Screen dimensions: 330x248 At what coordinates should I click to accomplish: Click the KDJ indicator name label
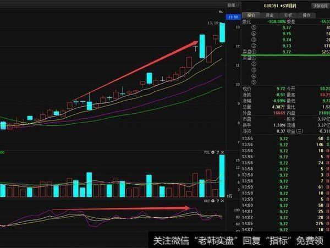pos(205,201)
